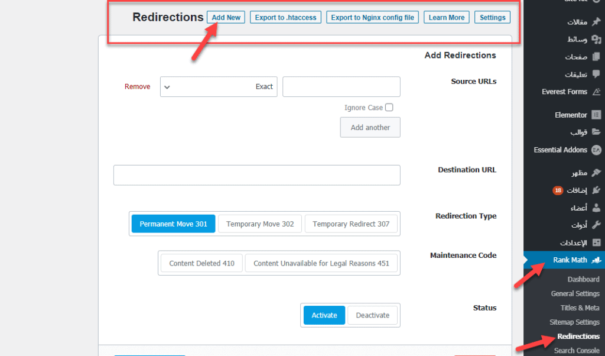
Task: Click the Tools wrench icon
Action: tap(596, 225)
